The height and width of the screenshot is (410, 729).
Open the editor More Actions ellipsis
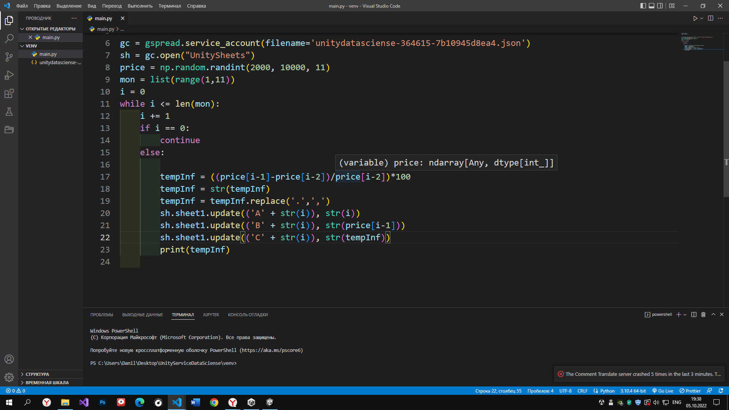[720, 18]
